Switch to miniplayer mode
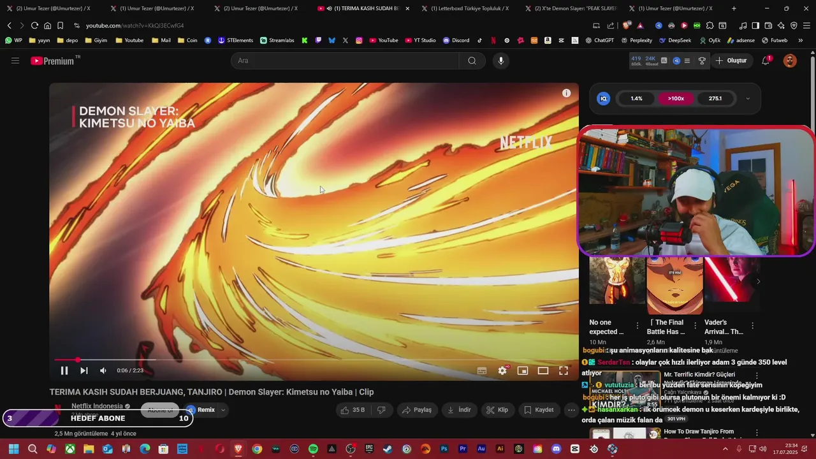Viewport: 816px width, 459px height. [523, 370]
